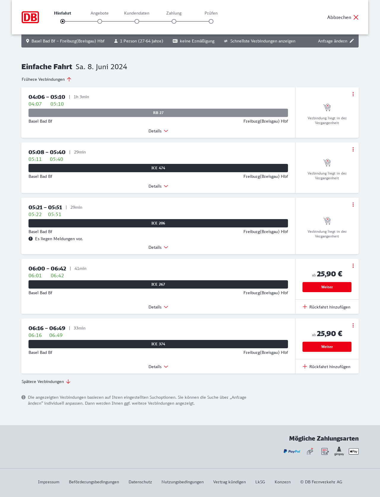Click Weiter for the 06:00 ICE 267
The width and height of the screenshot is (380, 497).
[327, 287]
